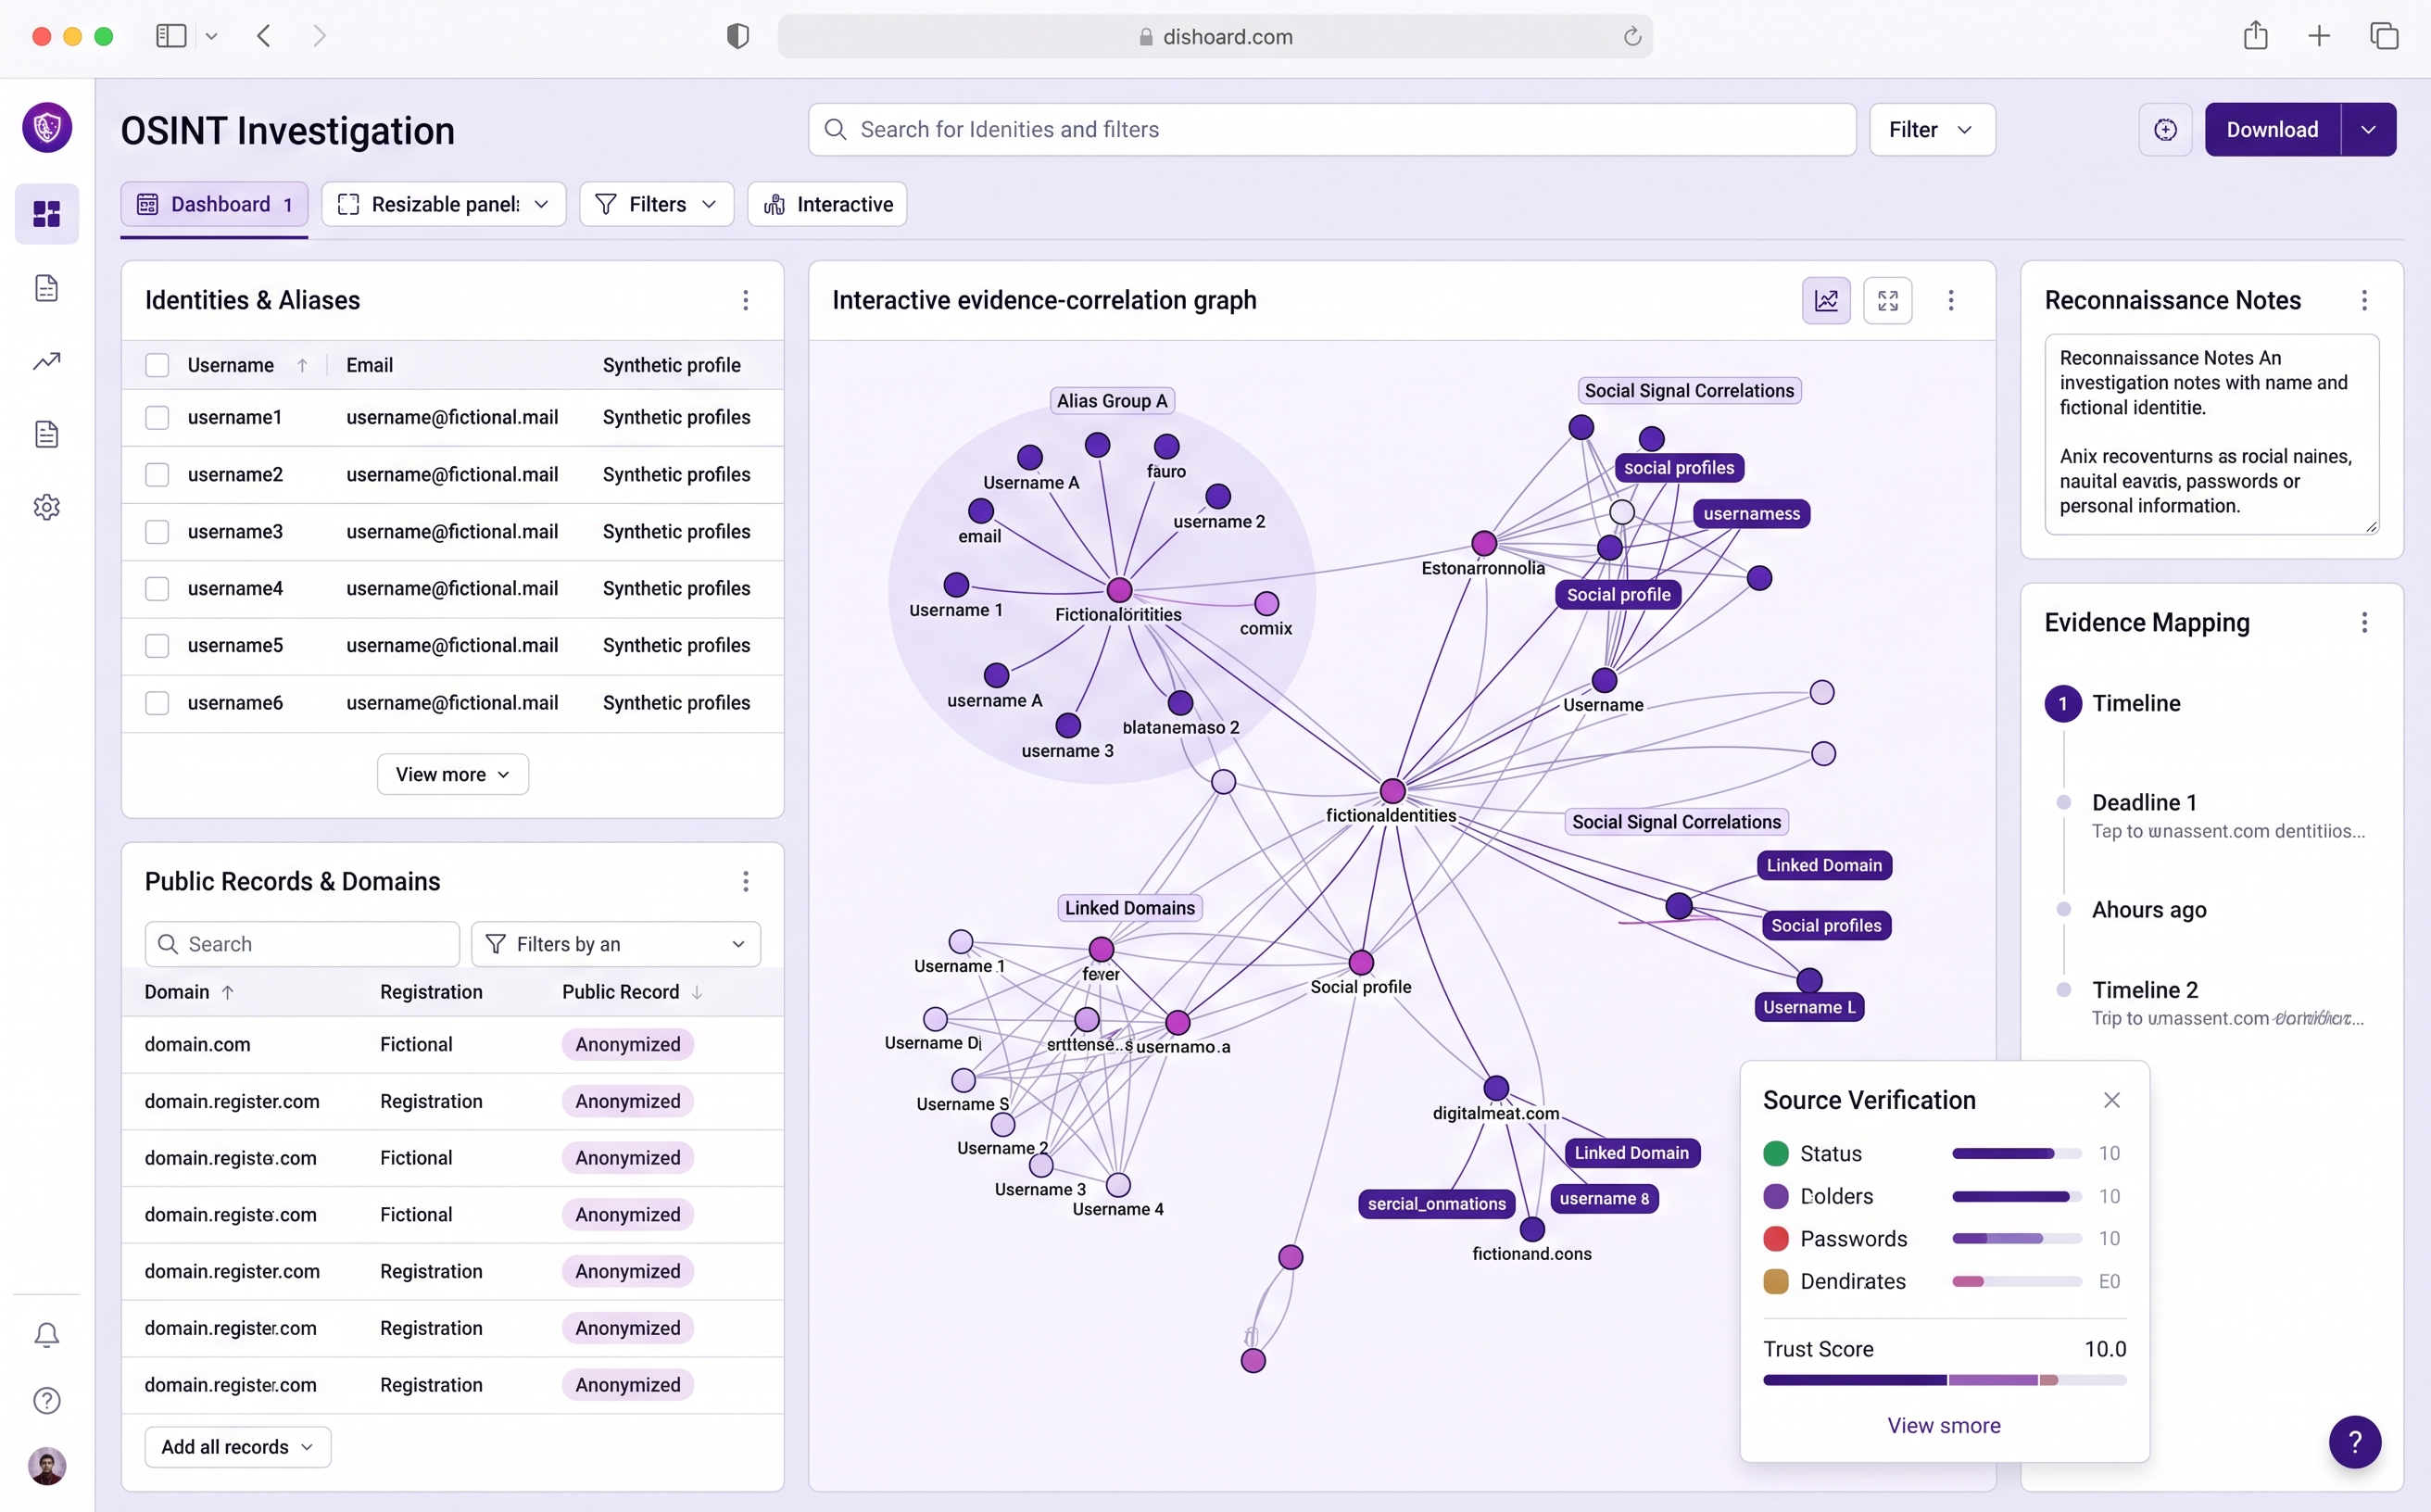Expand the correlation graph to fullscreen
Image resolution: width=2431 pixels, height=1512 pixels.
click(x=1888, y=300)
